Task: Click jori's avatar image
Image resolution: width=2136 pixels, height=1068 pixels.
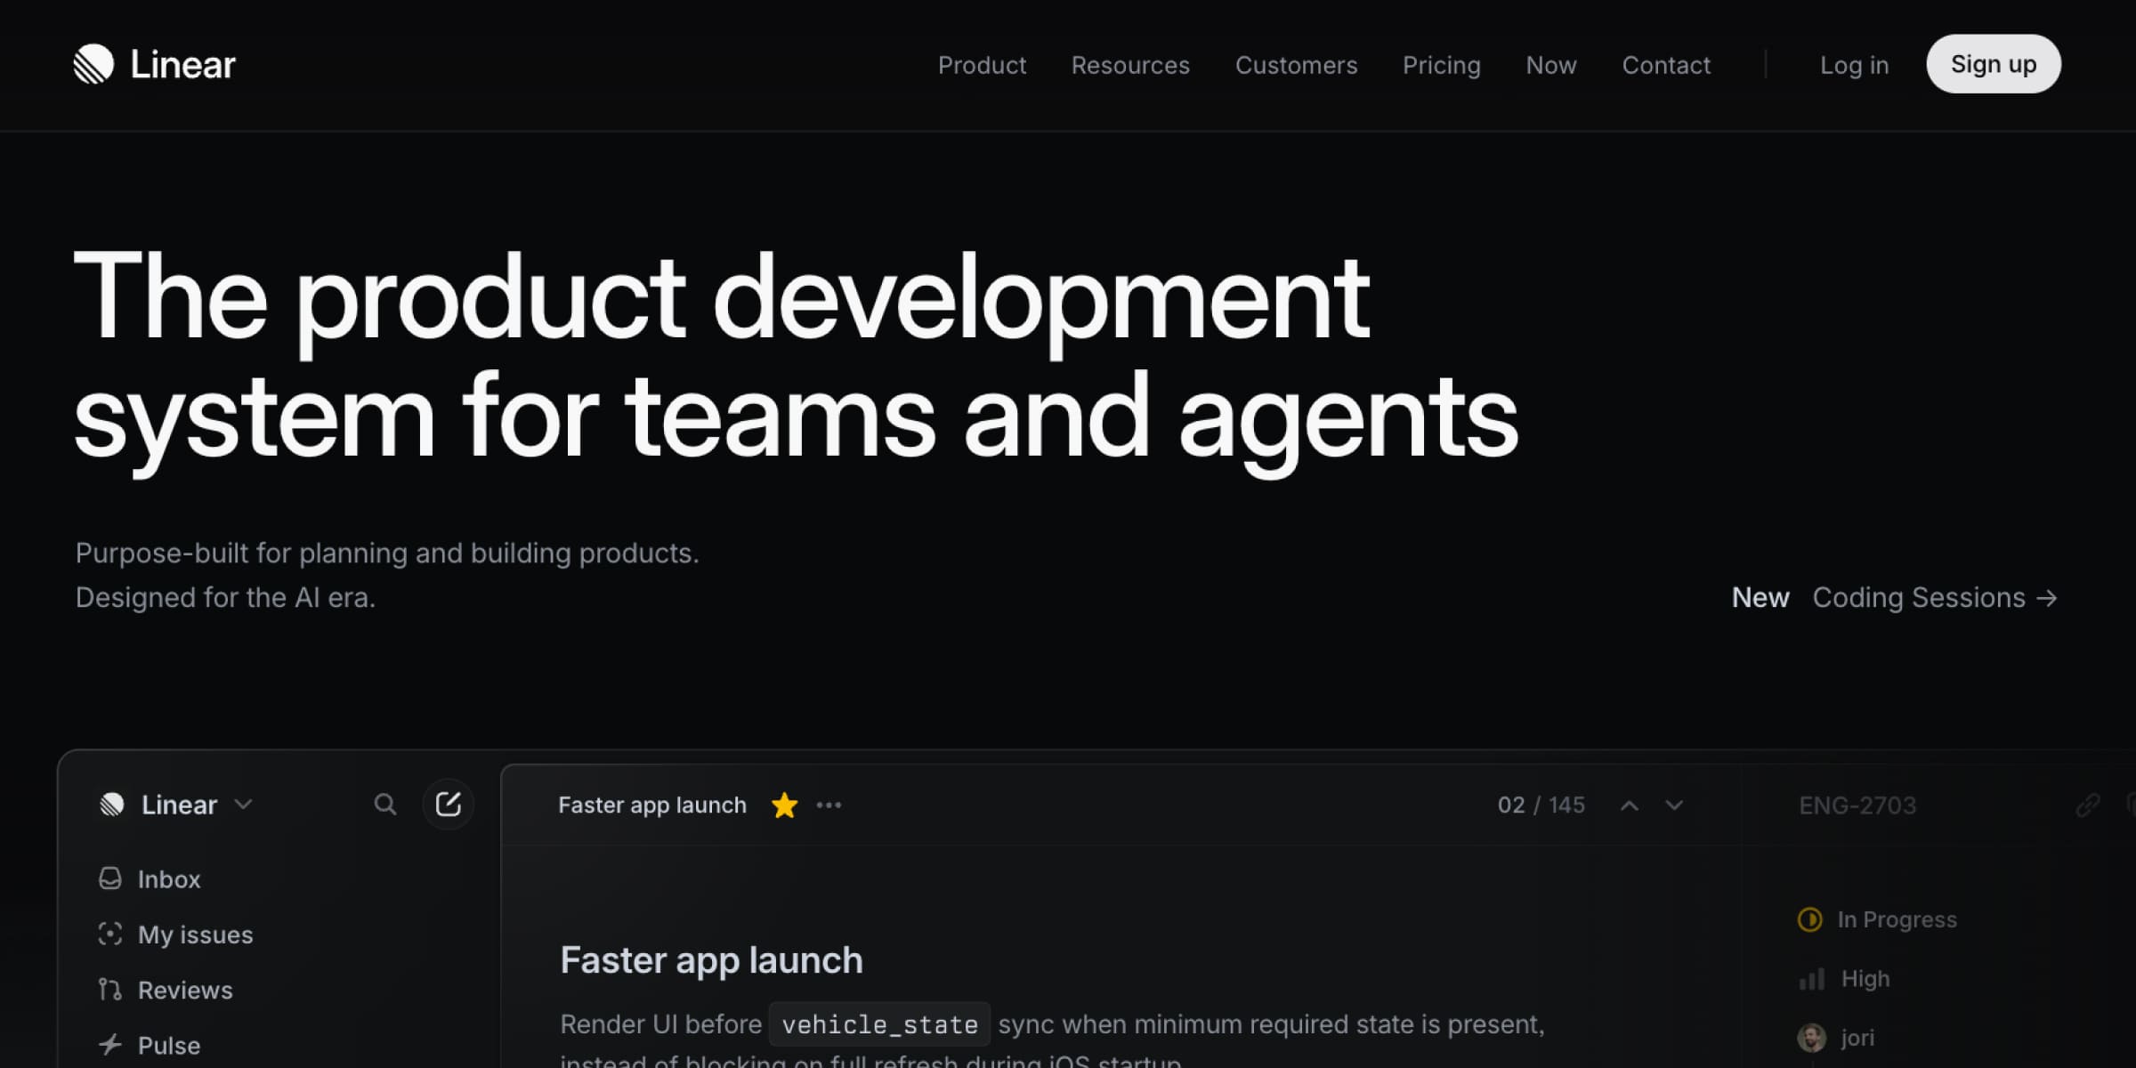Action: pyautogui.click(x=1811, y=1038)
